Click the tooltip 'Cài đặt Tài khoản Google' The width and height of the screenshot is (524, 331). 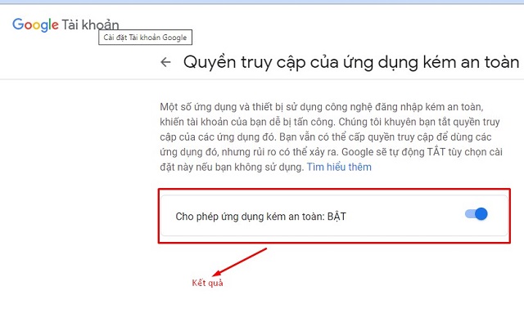pyautogui.click(x=145, y=38)
